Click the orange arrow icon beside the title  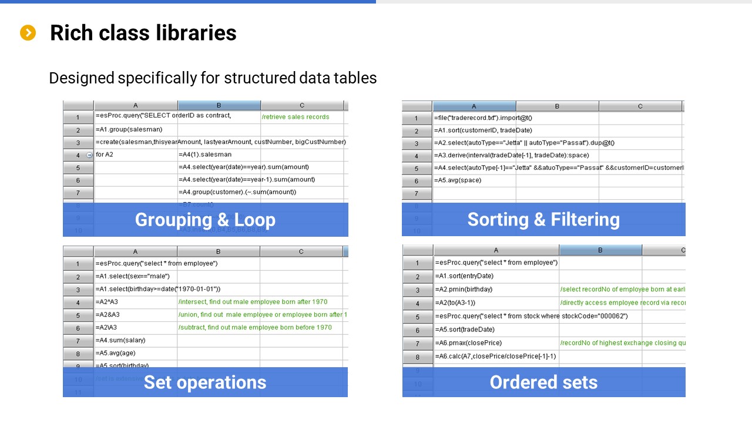[x=28, y=33]
